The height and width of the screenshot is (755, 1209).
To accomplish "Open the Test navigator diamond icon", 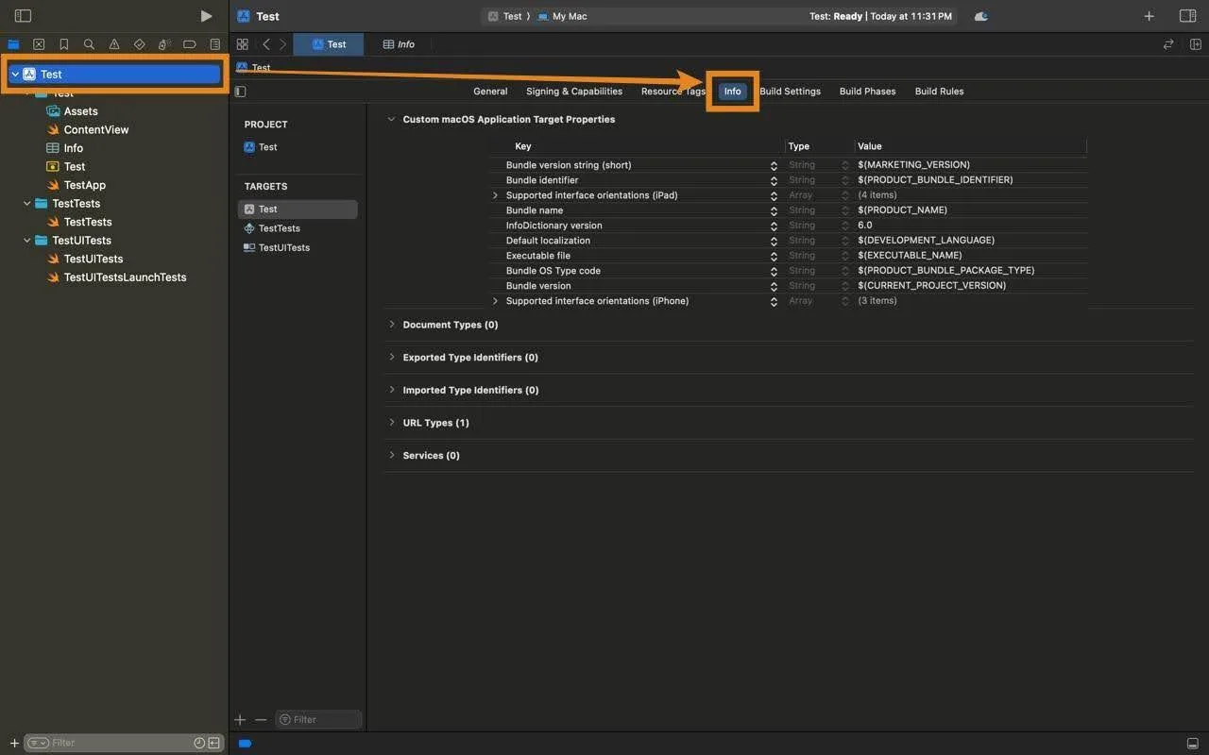I will [x=139, y=44].
